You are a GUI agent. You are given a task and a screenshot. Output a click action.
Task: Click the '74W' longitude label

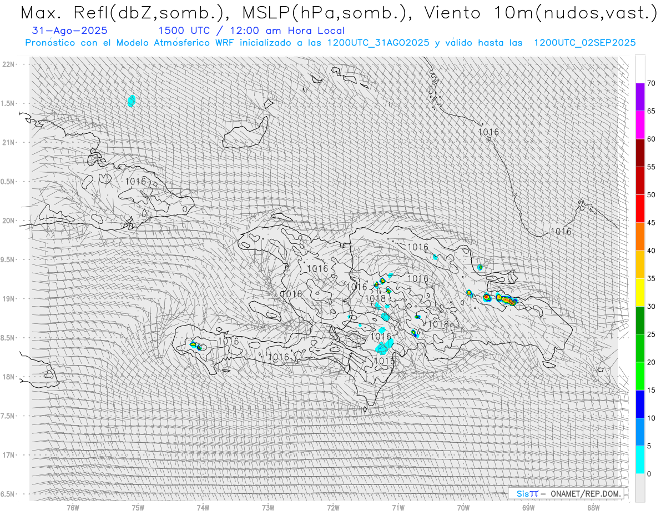203,508
